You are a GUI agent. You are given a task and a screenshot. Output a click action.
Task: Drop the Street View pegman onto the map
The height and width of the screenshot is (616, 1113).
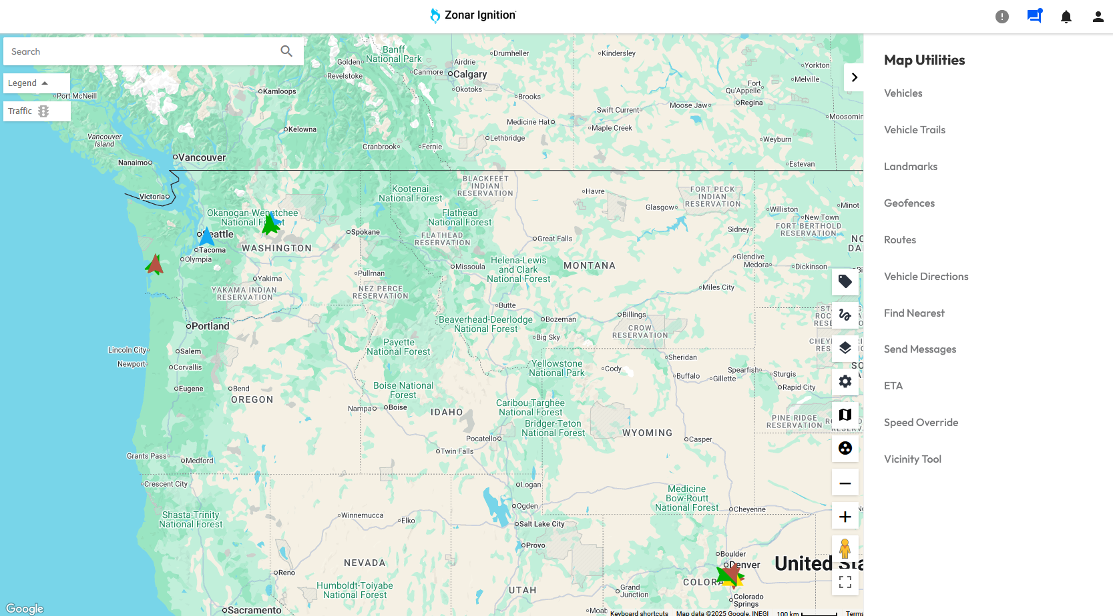[845, 549]
